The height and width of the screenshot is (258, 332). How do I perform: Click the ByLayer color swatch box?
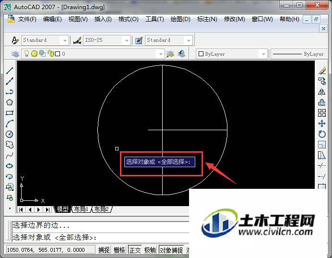point(201,54)
